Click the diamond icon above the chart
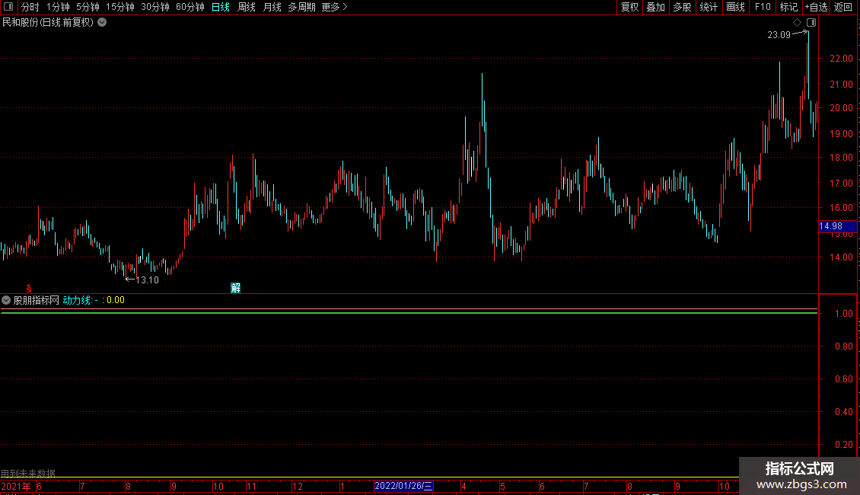The image size is (860, 495). coord(797,23)
